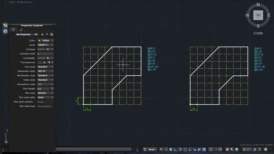
Task: Click the maximize viewport icon in status bar
Action: (x=220, y=149)
